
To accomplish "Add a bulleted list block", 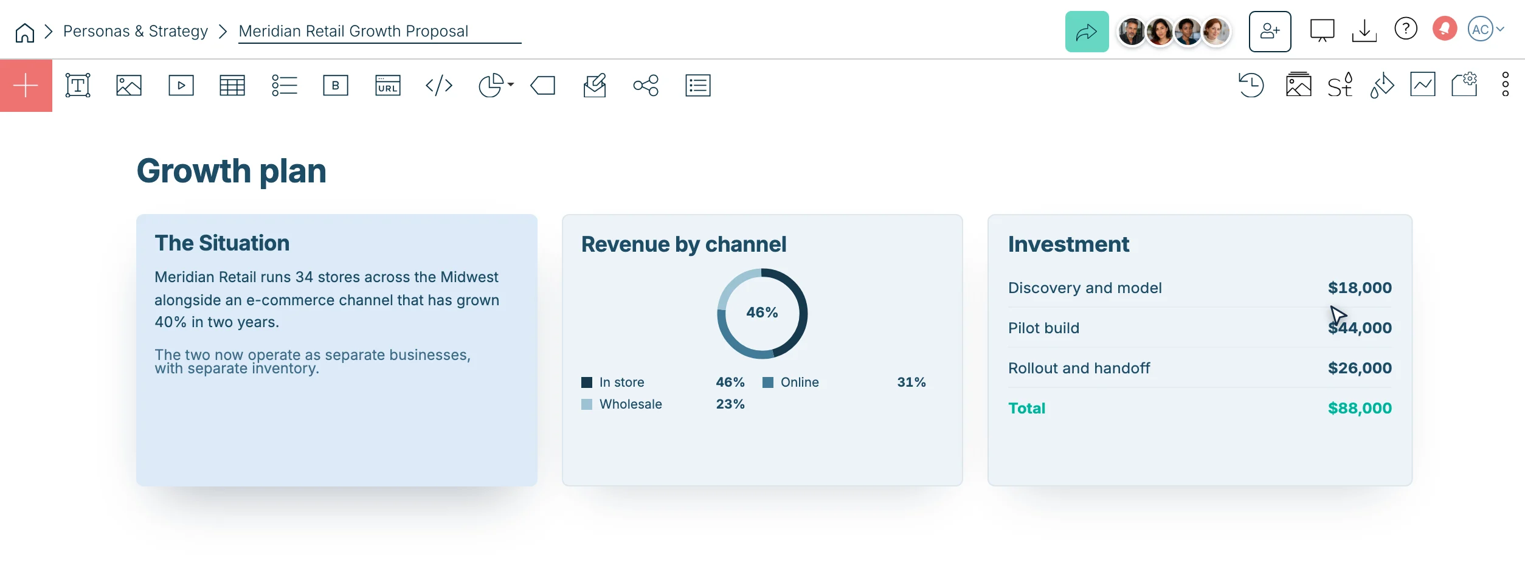I will (285, 86).
